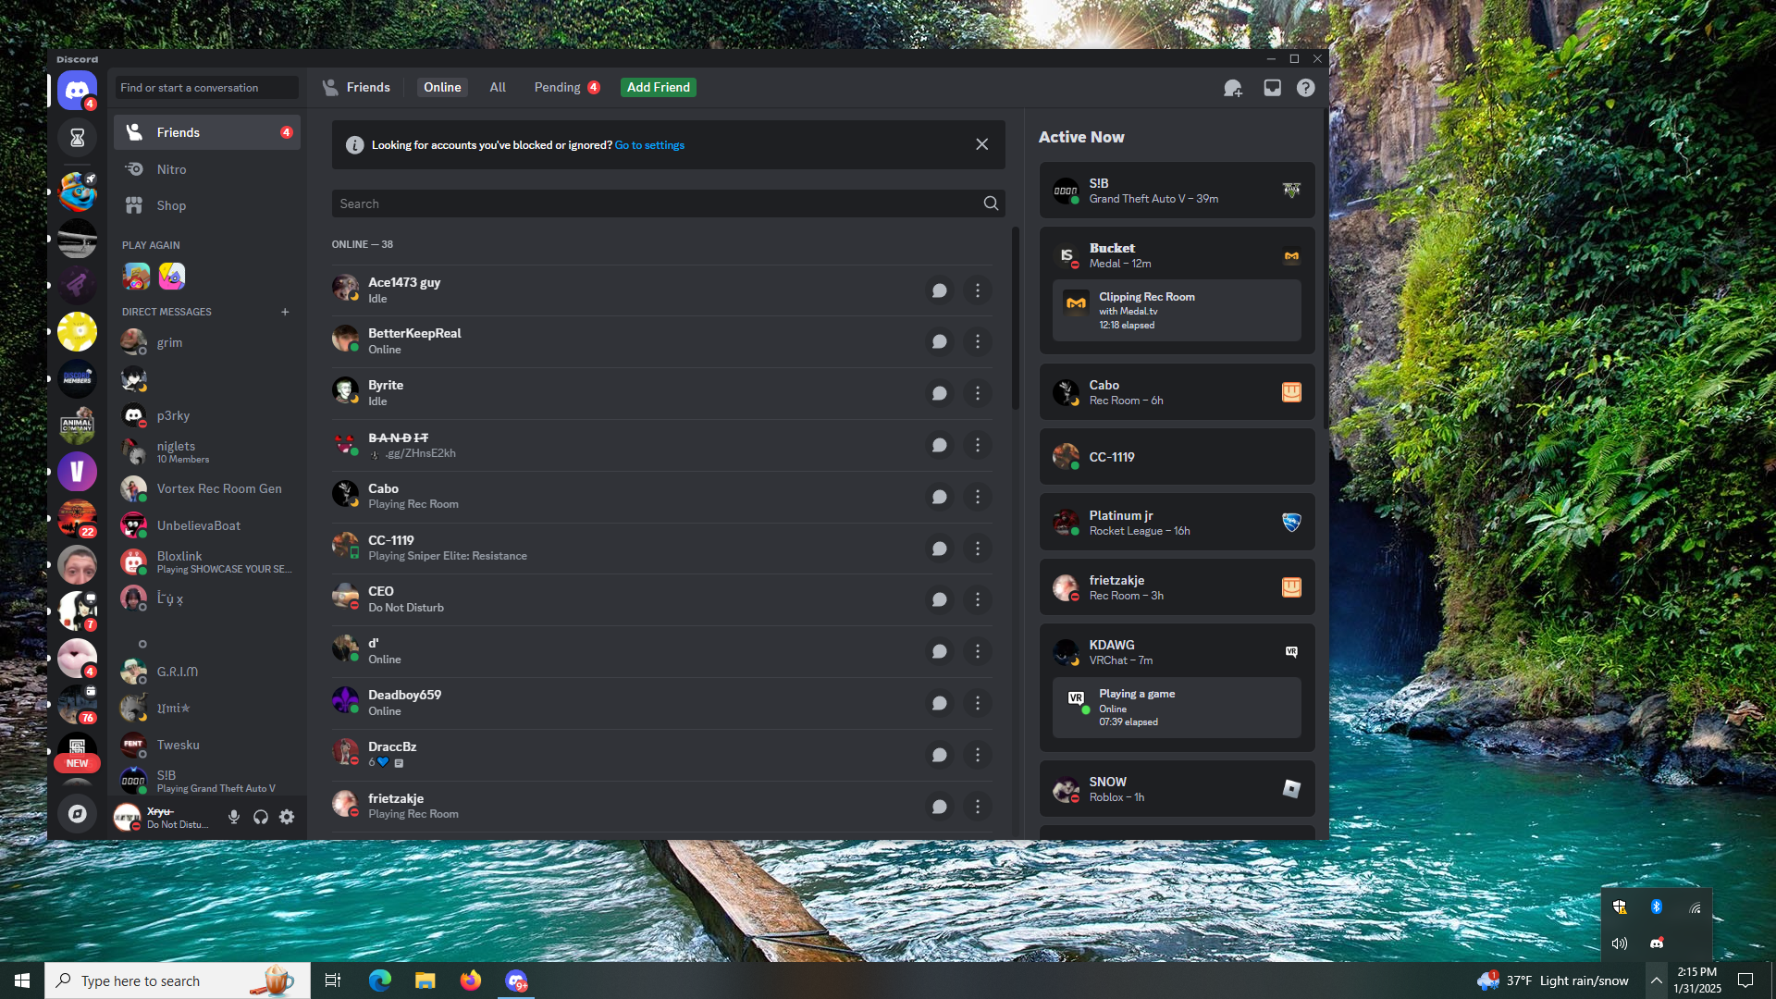The width and height of the screenshot is (1776, 999).
Task: Open more options for CEO
Action: point(978,599)
